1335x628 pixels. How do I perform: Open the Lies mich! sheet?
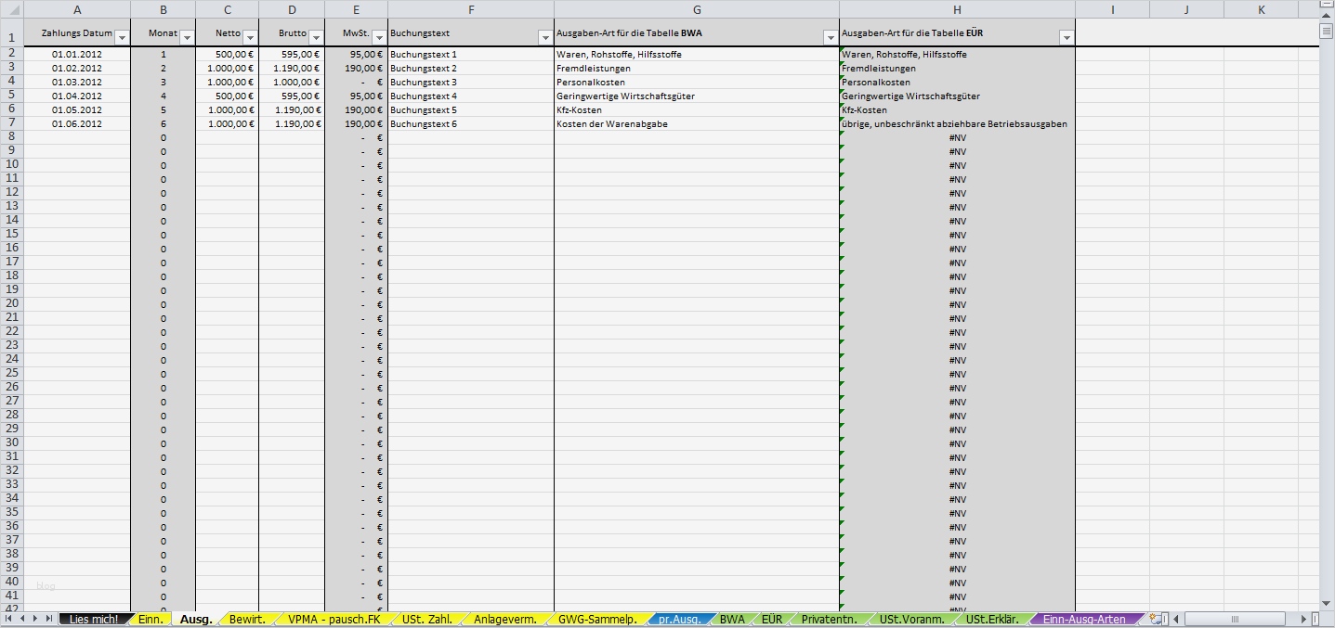click(x=96, y=618)
